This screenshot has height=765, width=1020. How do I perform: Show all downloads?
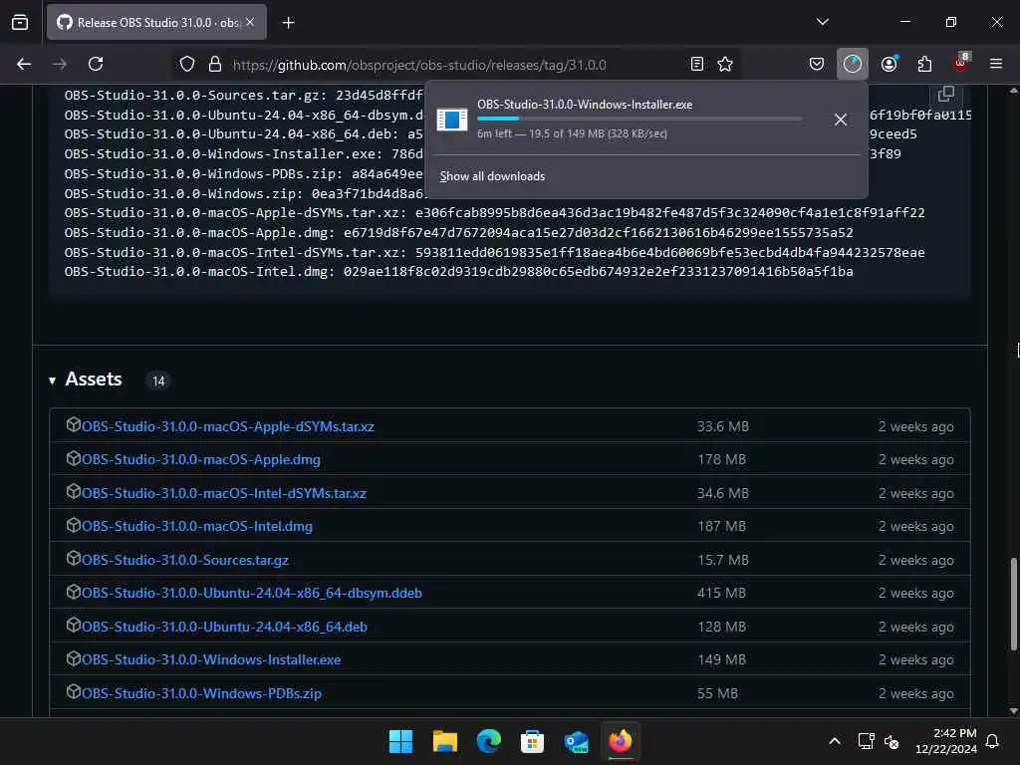[x=492, y=176]
